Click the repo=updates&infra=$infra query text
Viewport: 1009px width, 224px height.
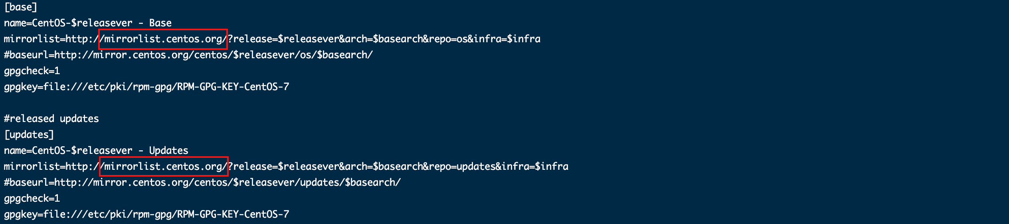(x=499, y=167)
